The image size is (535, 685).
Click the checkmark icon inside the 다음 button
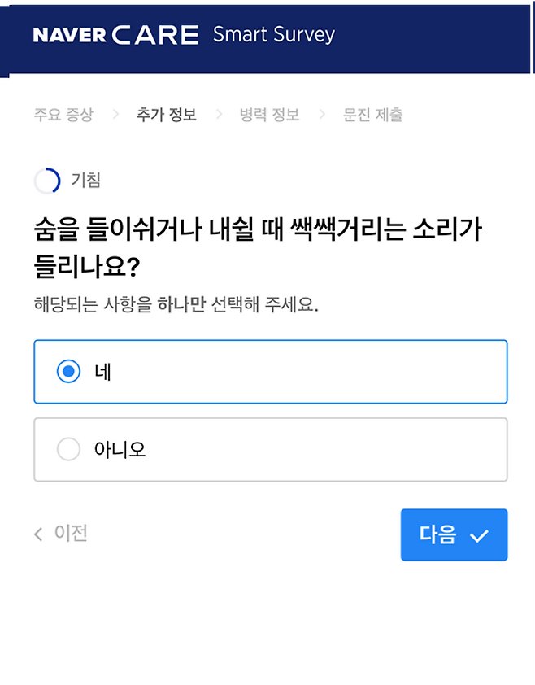481,534
